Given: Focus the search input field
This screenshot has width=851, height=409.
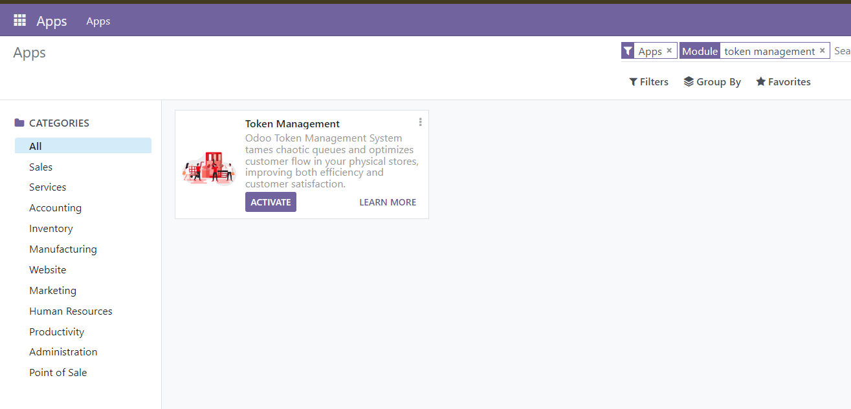Looking at the screenshot, I should click(x=841, y=51).
